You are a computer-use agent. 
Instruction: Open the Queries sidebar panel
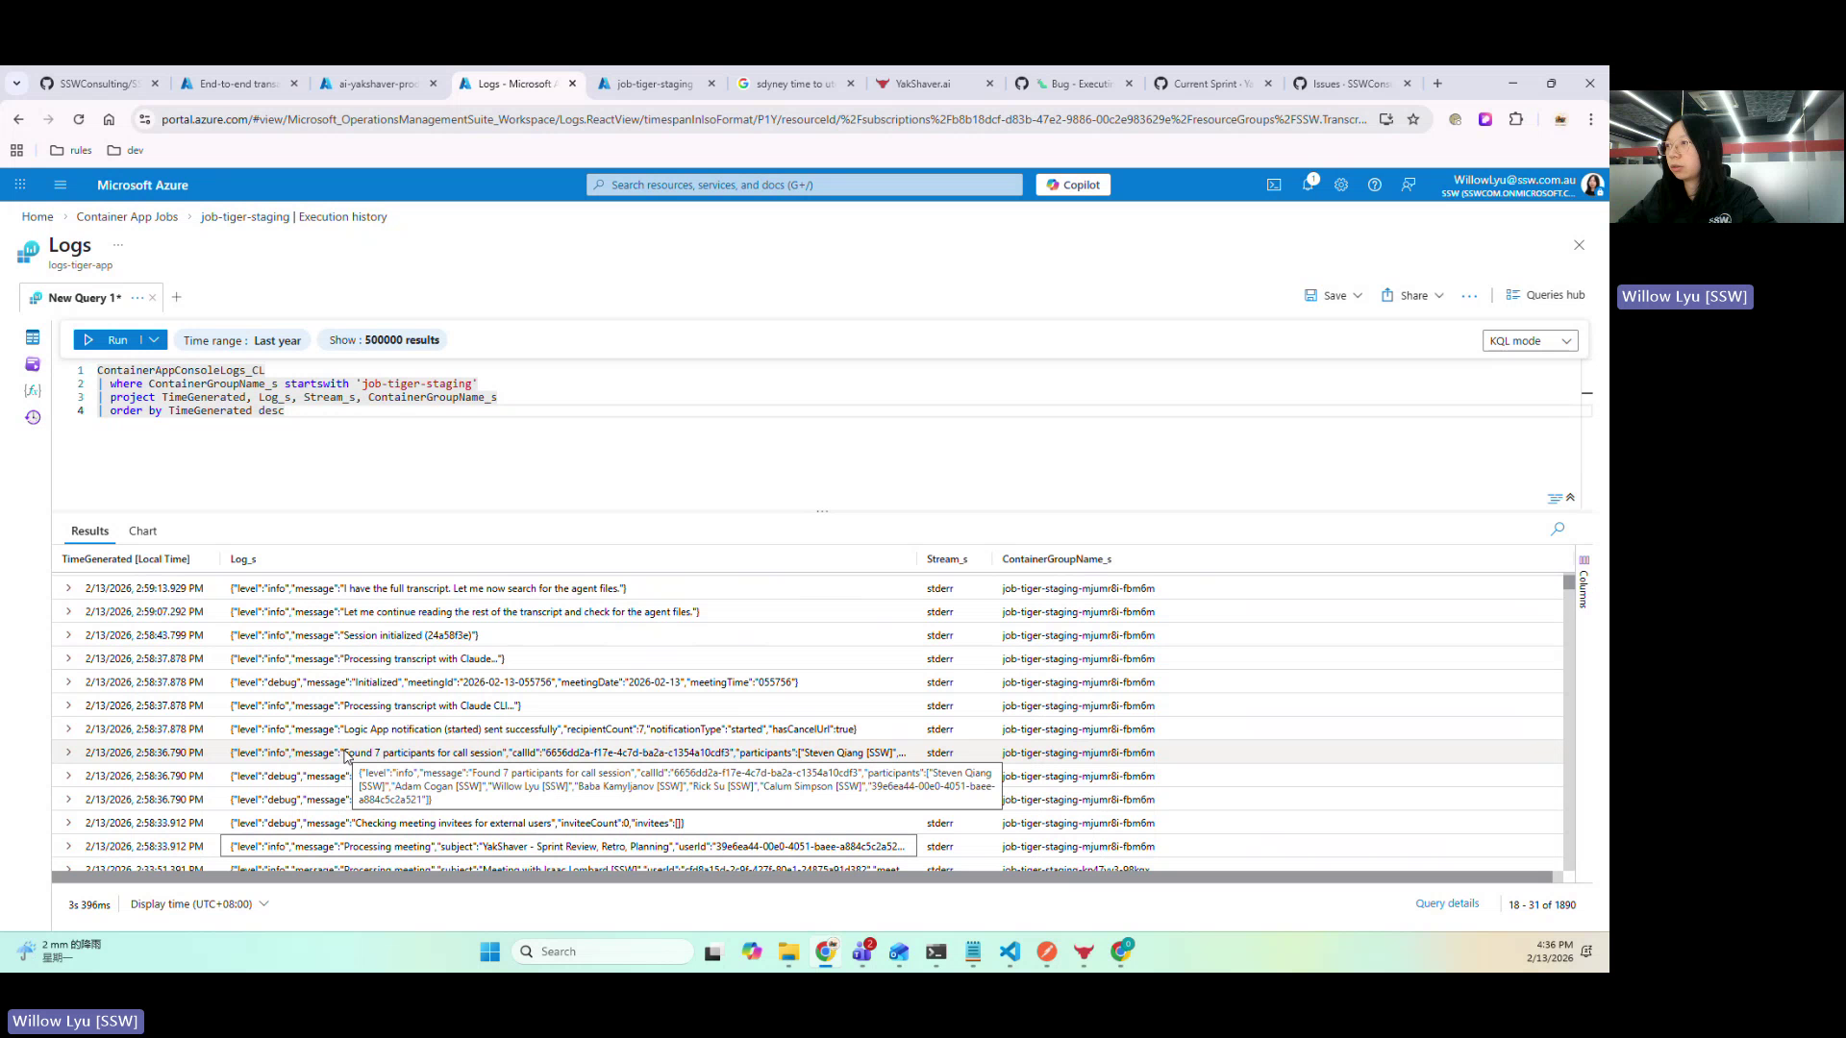point(33,364)
